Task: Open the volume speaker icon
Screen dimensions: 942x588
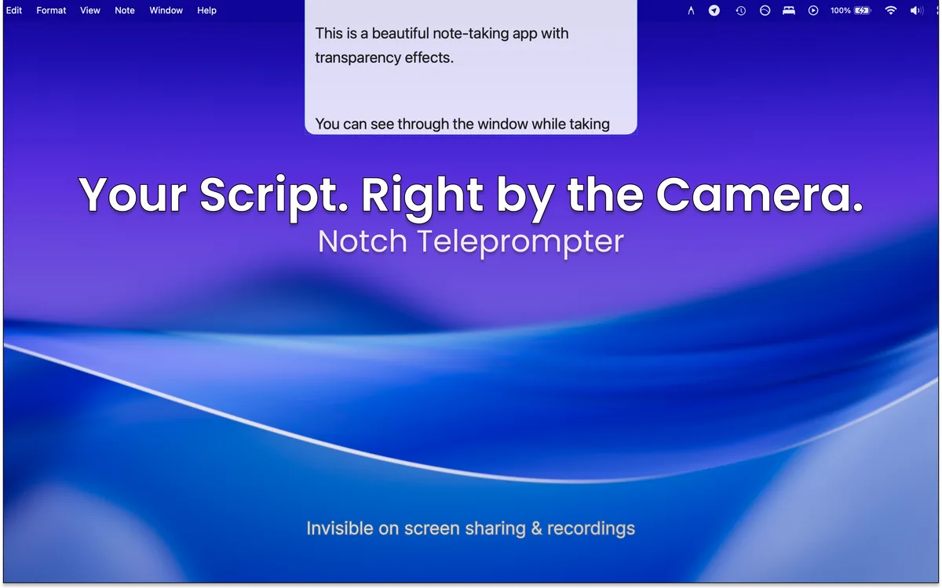Action: (915, 10)
